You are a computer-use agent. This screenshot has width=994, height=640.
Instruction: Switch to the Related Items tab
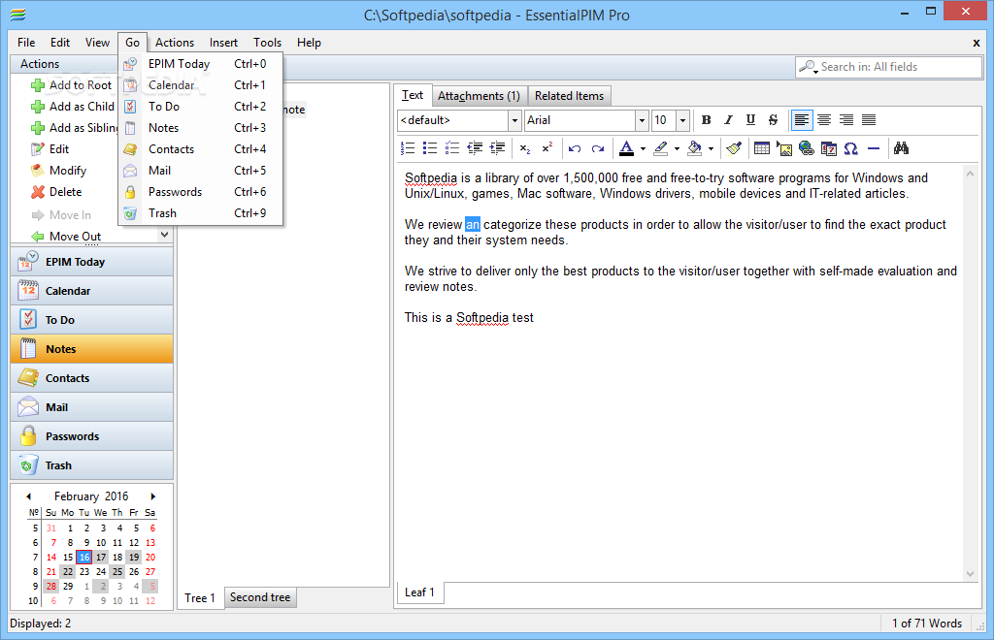[x=569, y=96]
